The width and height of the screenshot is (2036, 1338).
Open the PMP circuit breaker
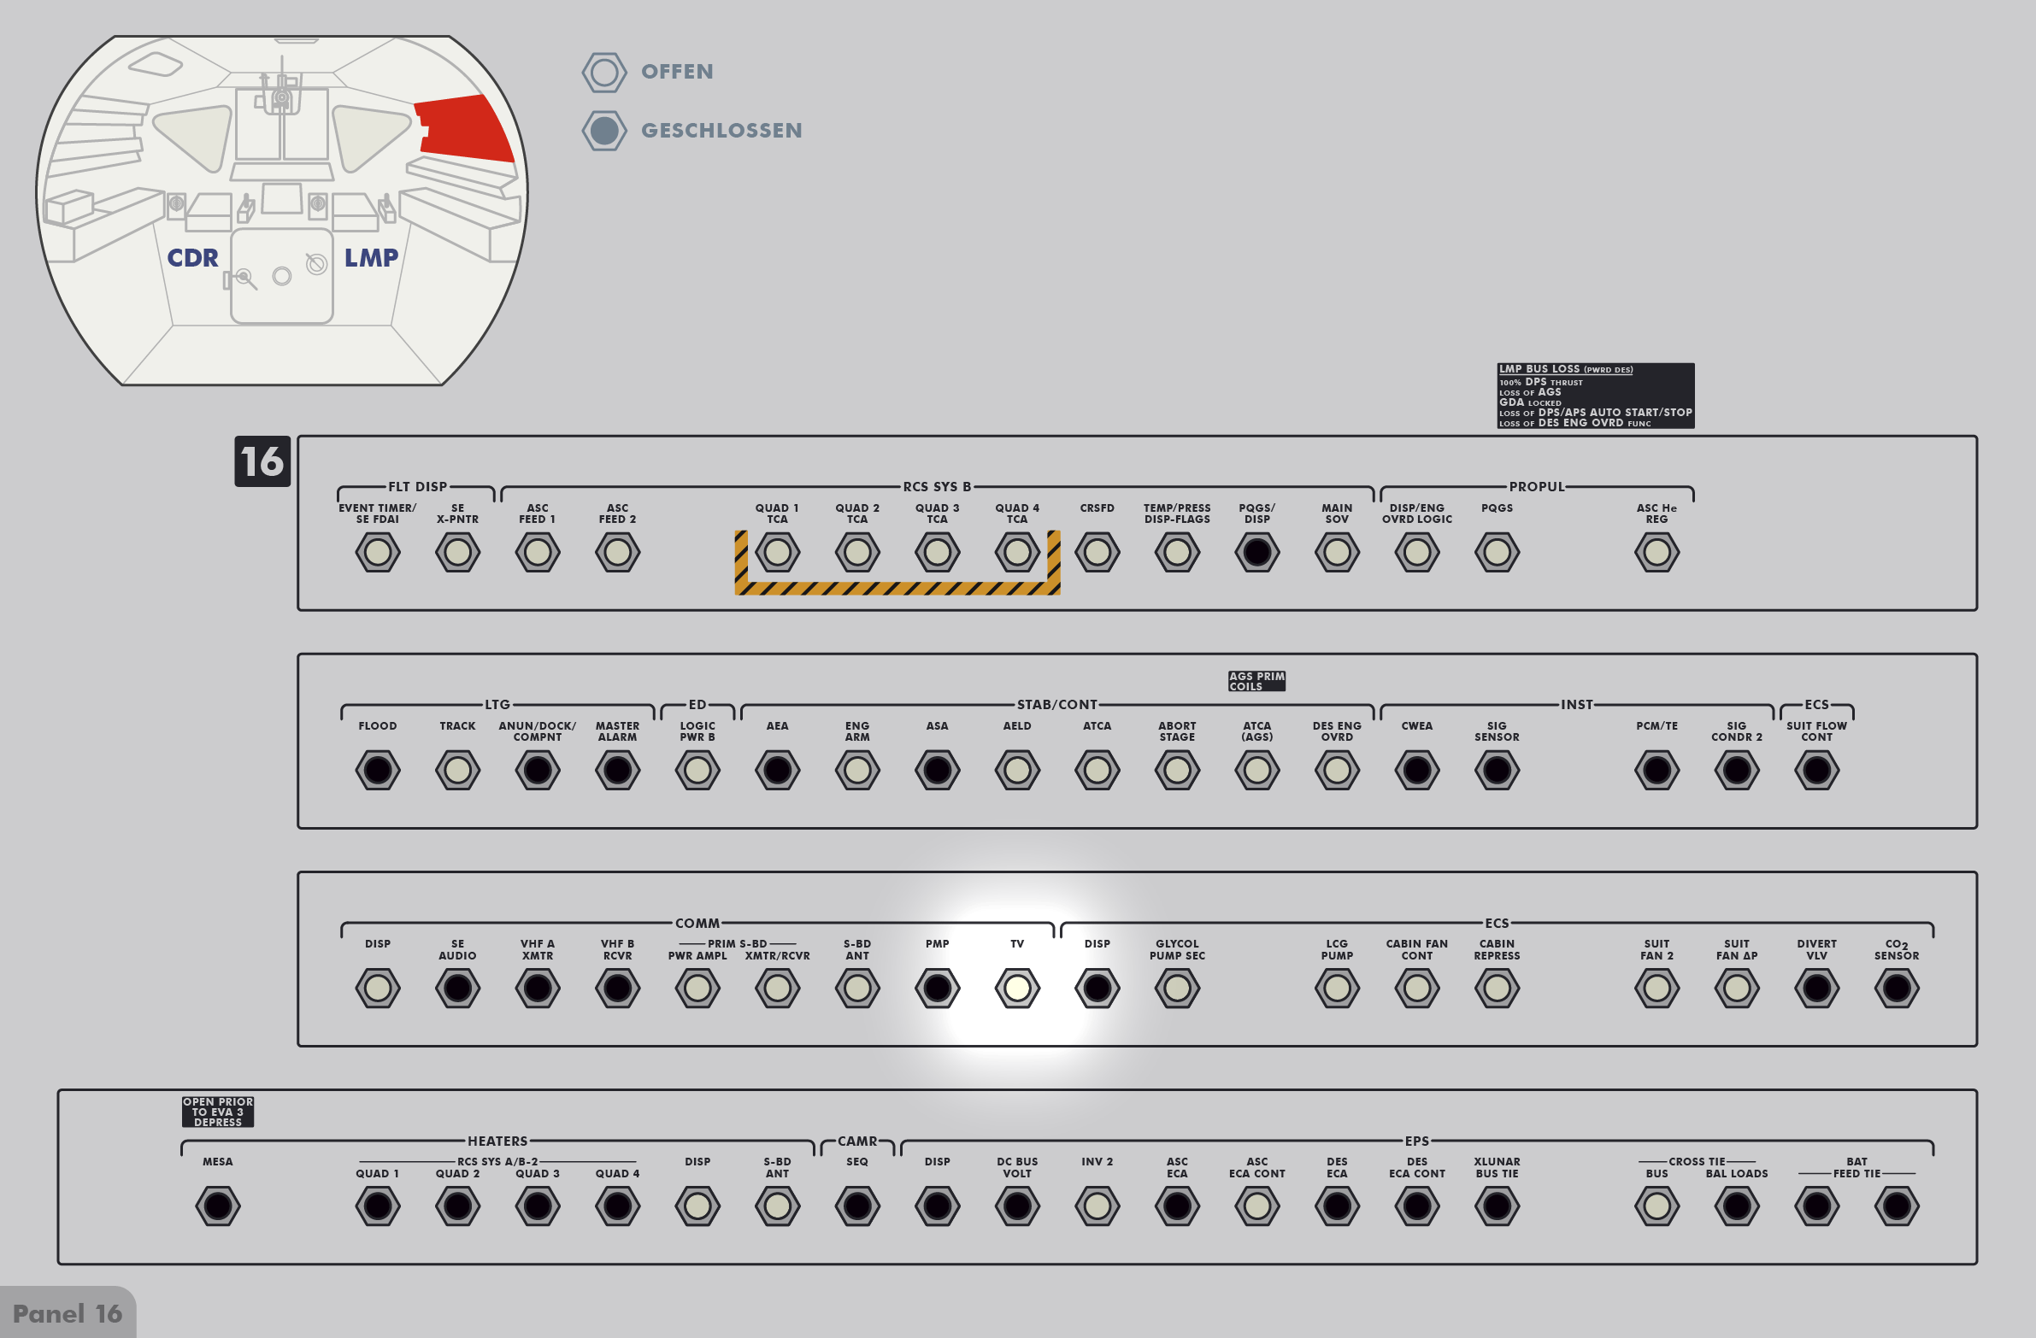coord(937,989)
